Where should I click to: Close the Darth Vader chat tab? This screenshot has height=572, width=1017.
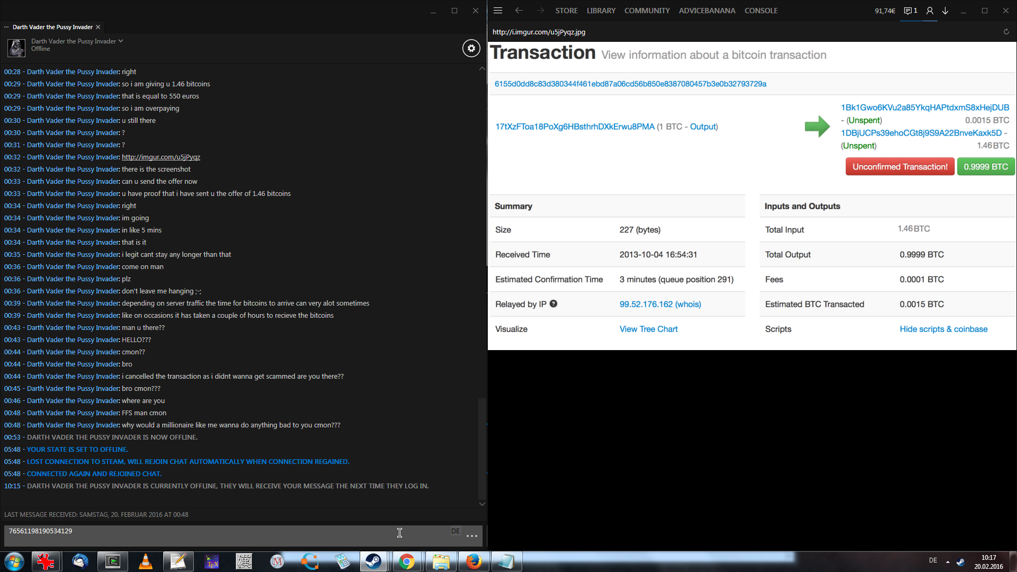coord(98,27)
